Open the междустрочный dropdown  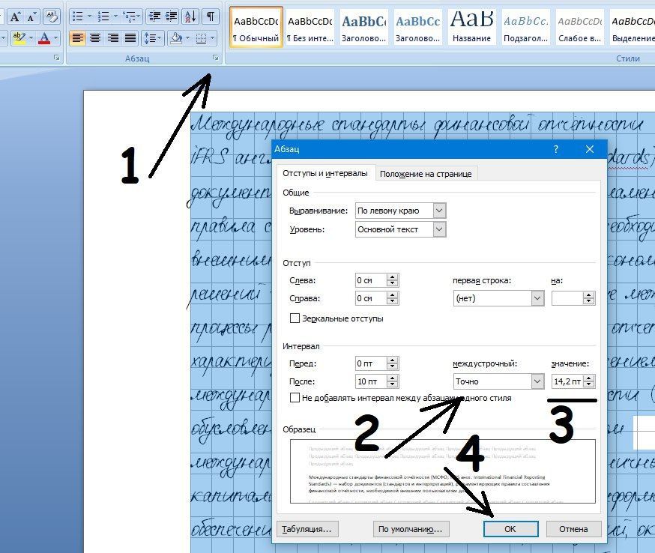point(537,381)
